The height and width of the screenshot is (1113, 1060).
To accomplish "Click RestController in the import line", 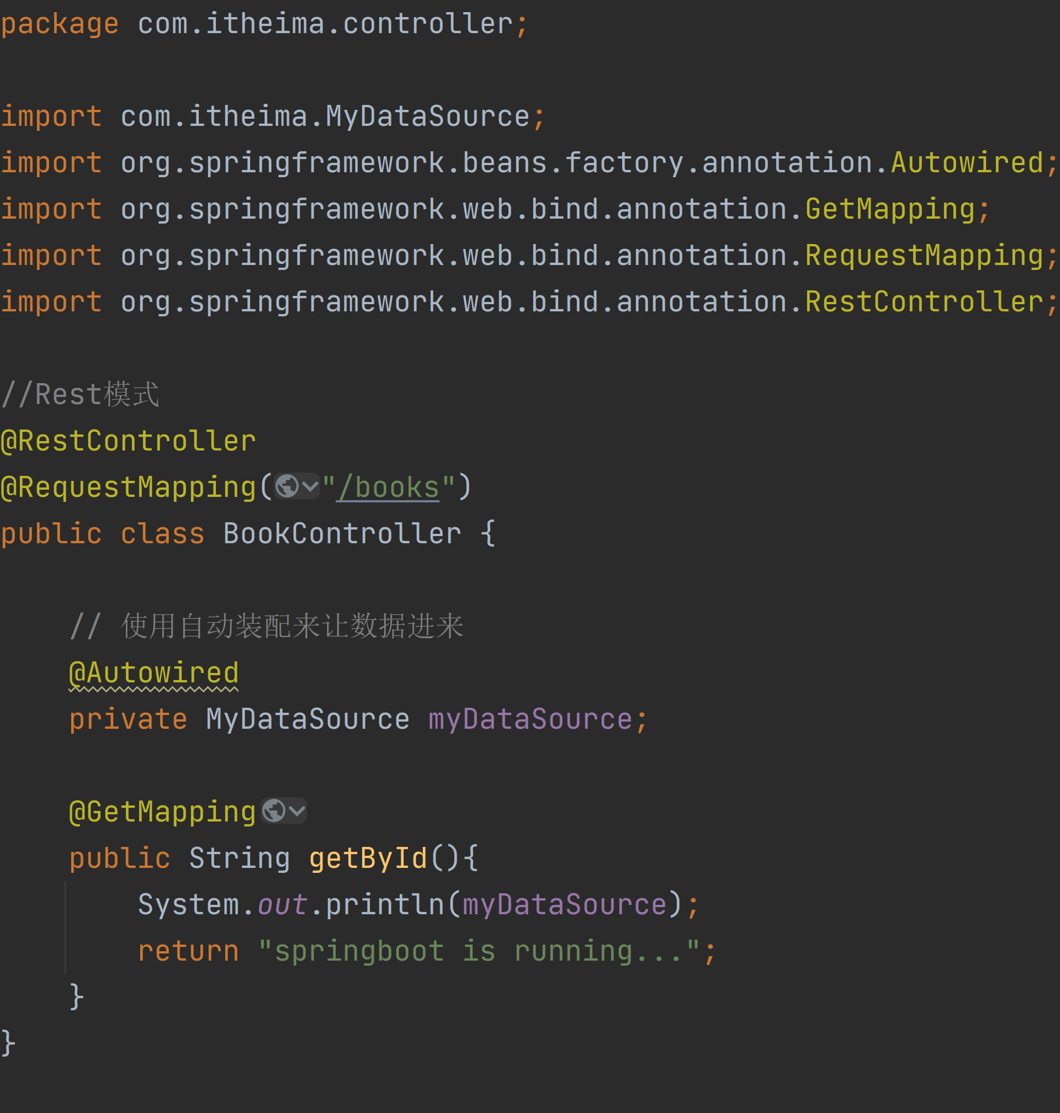I will point(924,301).
